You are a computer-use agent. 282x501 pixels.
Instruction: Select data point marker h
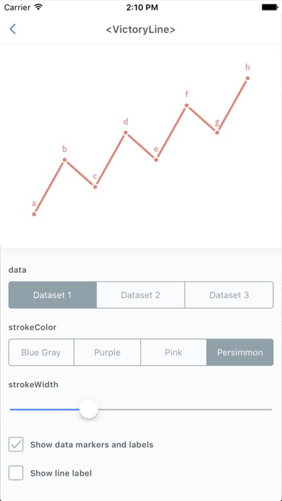(x=247, y=78)
